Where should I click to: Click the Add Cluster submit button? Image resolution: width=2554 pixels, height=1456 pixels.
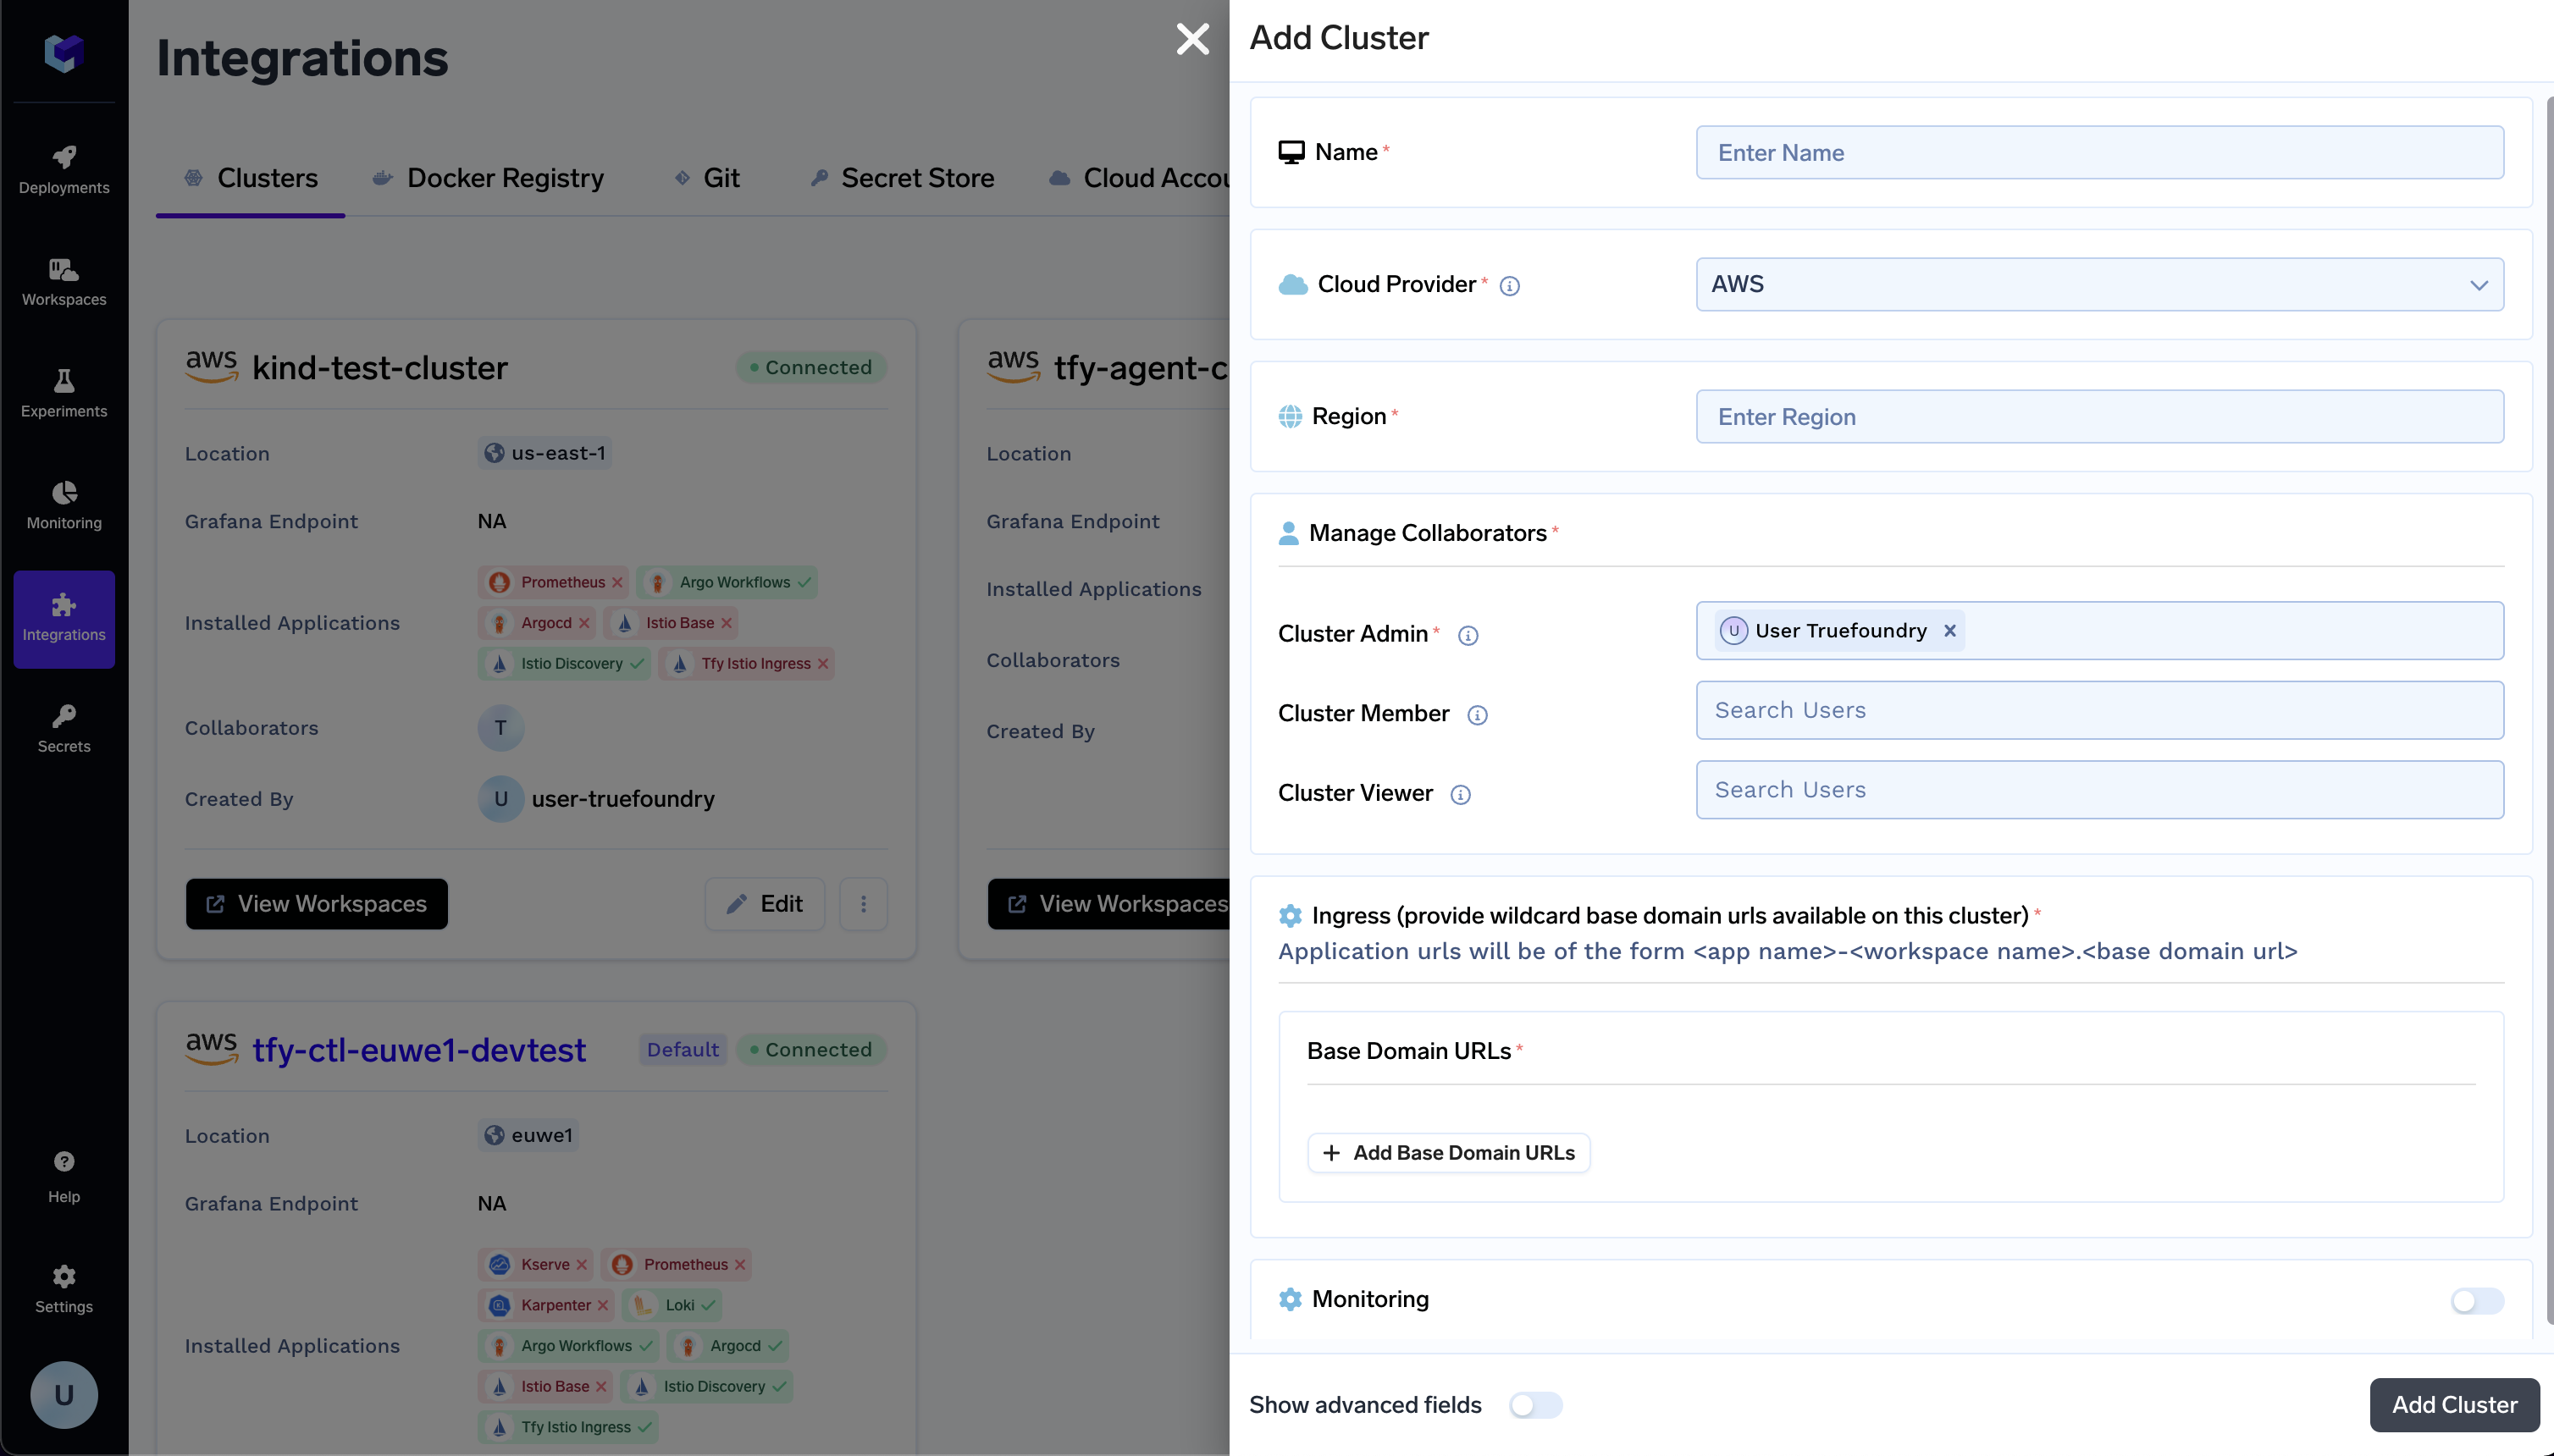(2453, 1405)
